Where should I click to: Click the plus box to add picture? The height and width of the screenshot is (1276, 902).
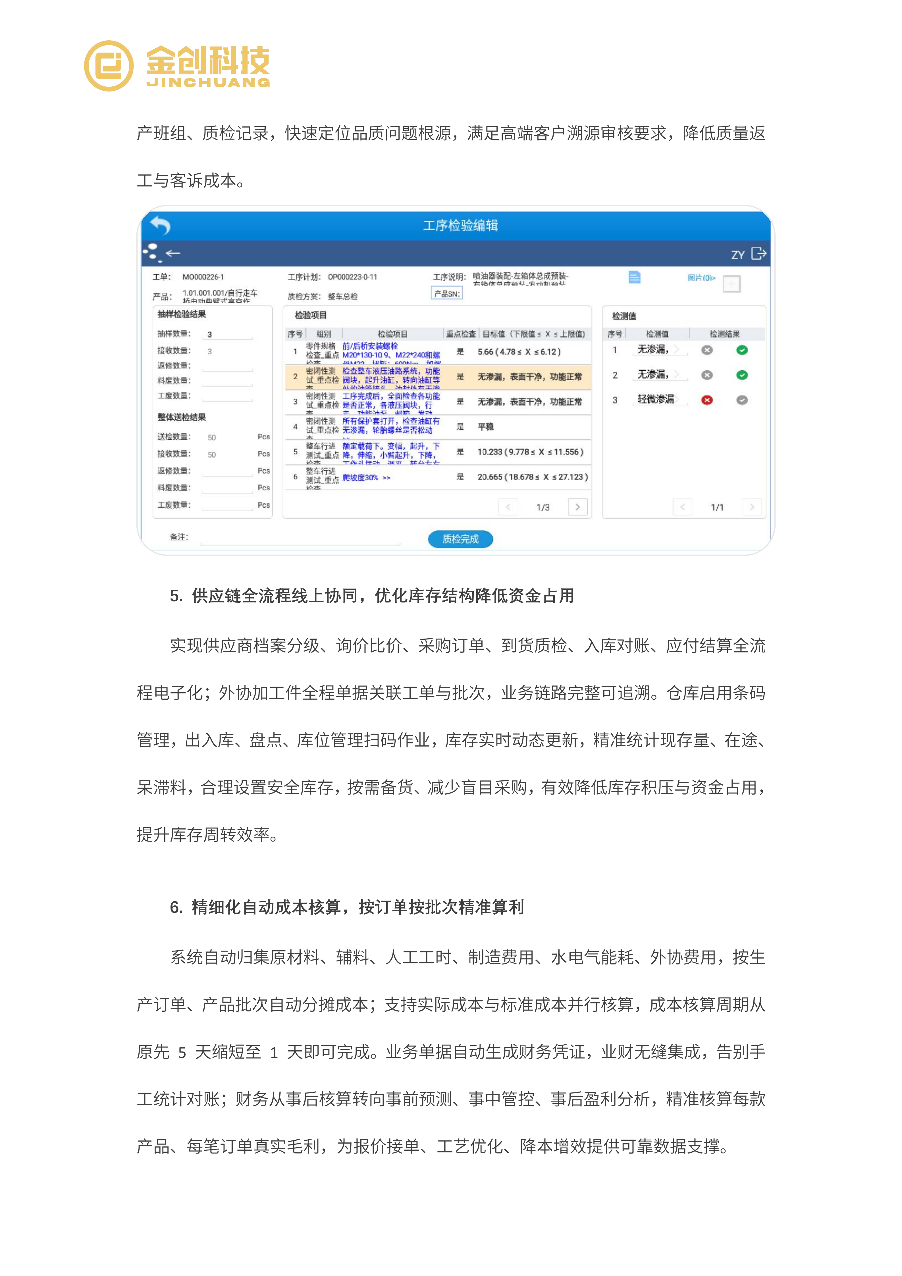[731, 284]
